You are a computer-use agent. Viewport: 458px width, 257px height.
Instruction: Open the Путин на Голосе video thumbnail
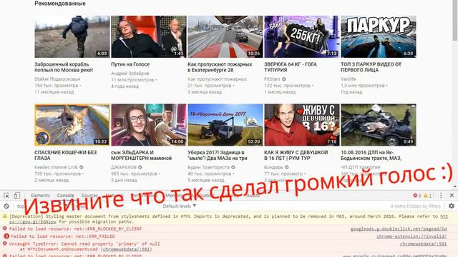point(149,36)
